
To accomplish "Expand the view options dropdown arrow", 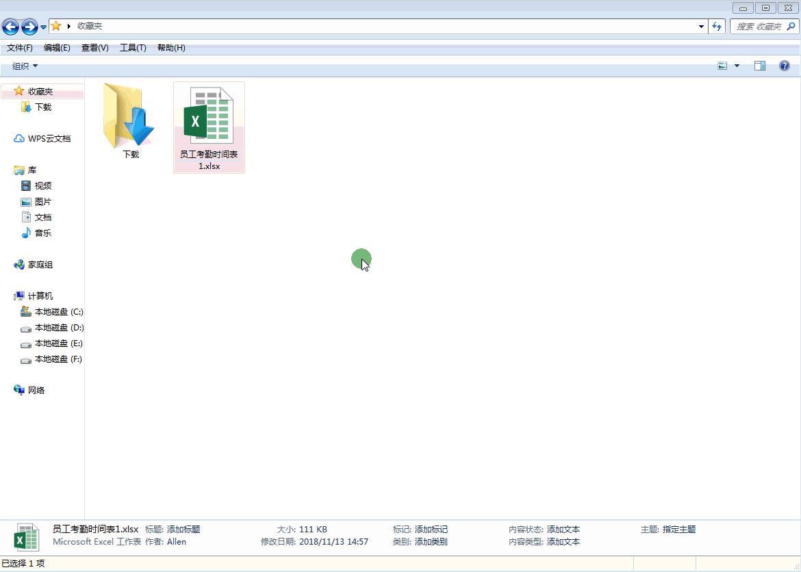I will [x=737, y=66].
